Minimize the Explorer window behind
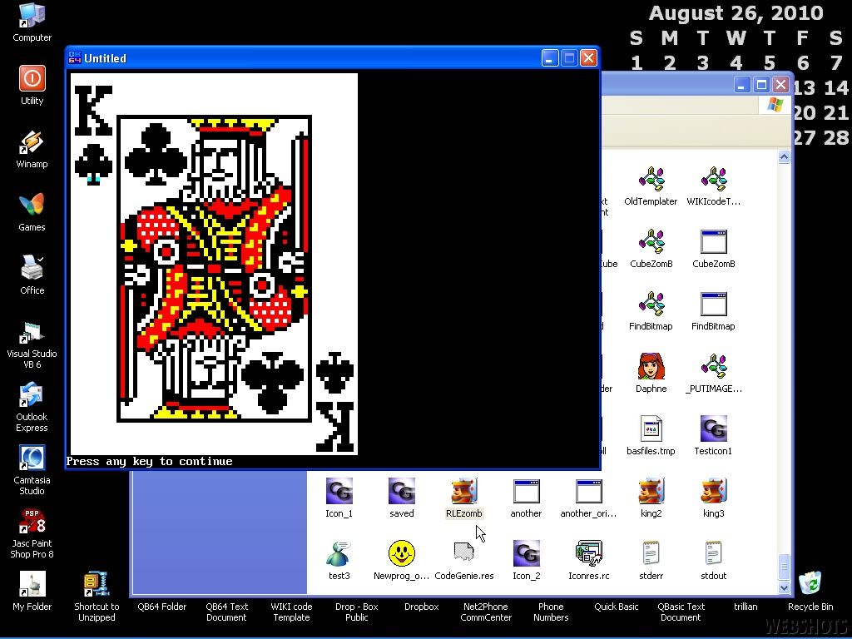 pos(741,84)
